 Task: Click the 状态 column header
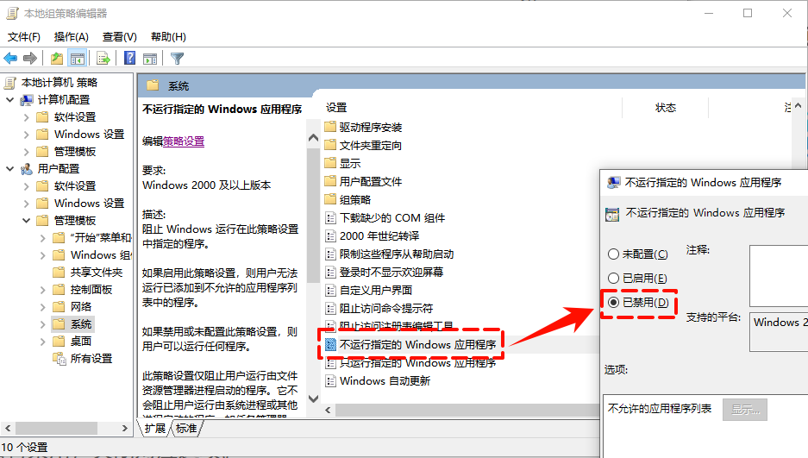tap(665, 108)
